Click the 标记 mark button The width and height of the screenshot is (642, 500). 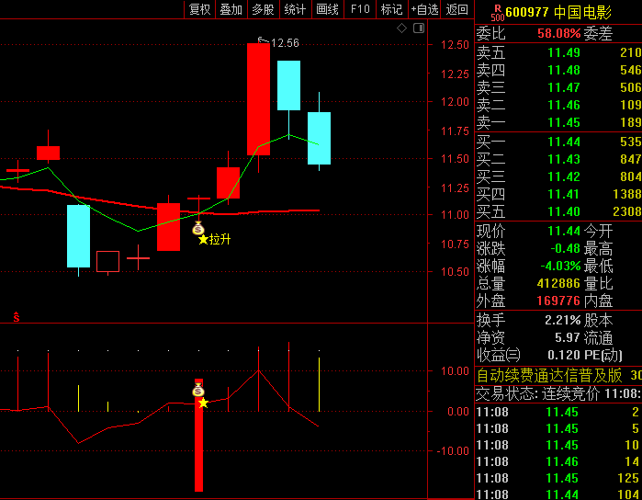coord(392,9)
